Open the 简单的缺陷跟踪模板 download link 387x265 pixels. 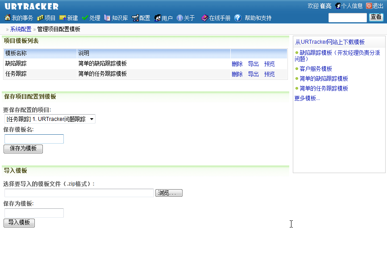[324, 79]
